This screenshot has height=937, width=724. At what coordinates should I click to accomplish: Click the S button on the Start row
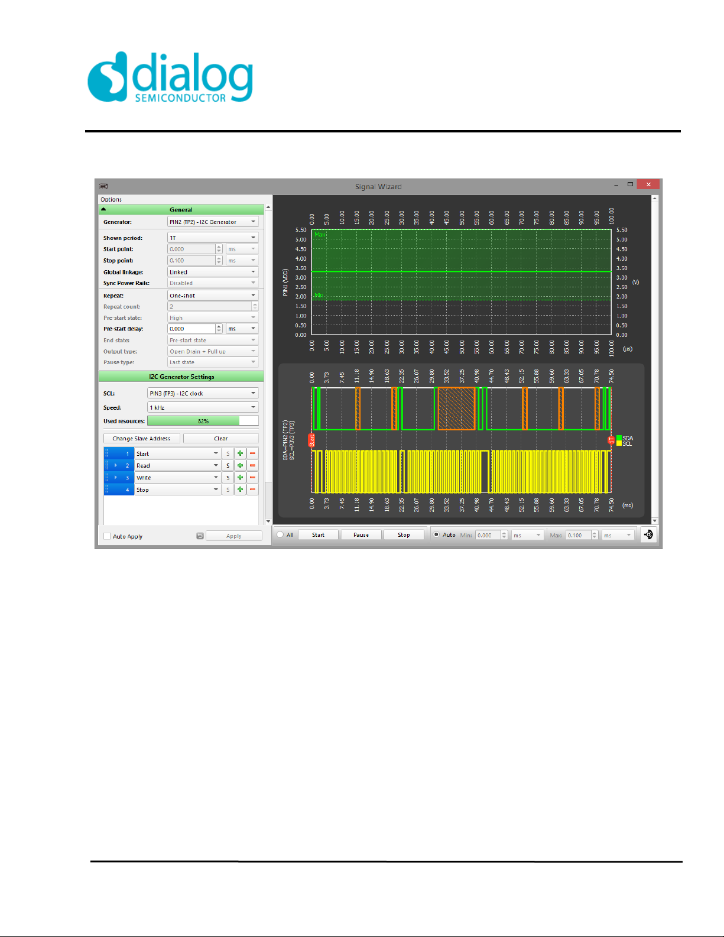[228, 454]
